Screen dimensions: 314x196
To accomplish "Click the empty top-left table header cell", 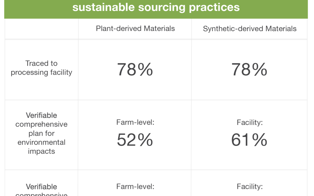I will click(42, 29).
